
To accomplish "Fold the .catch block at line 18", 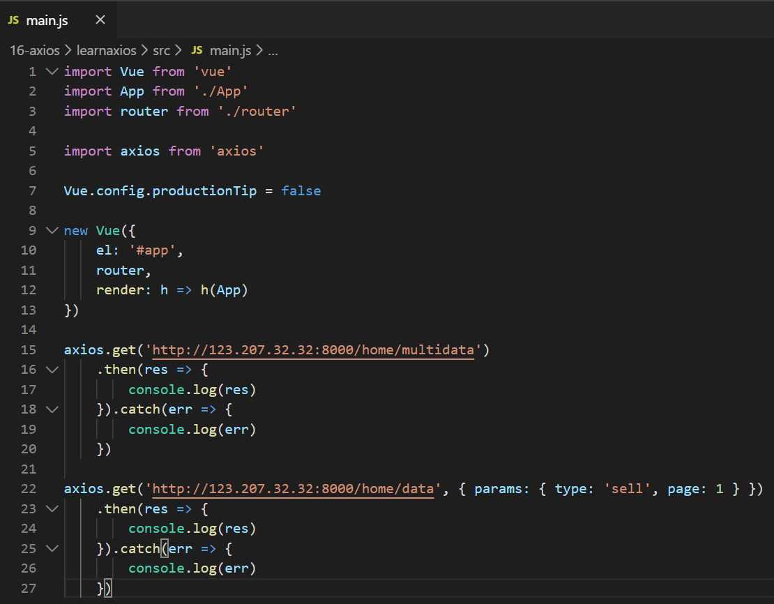I will click(52, 409).
